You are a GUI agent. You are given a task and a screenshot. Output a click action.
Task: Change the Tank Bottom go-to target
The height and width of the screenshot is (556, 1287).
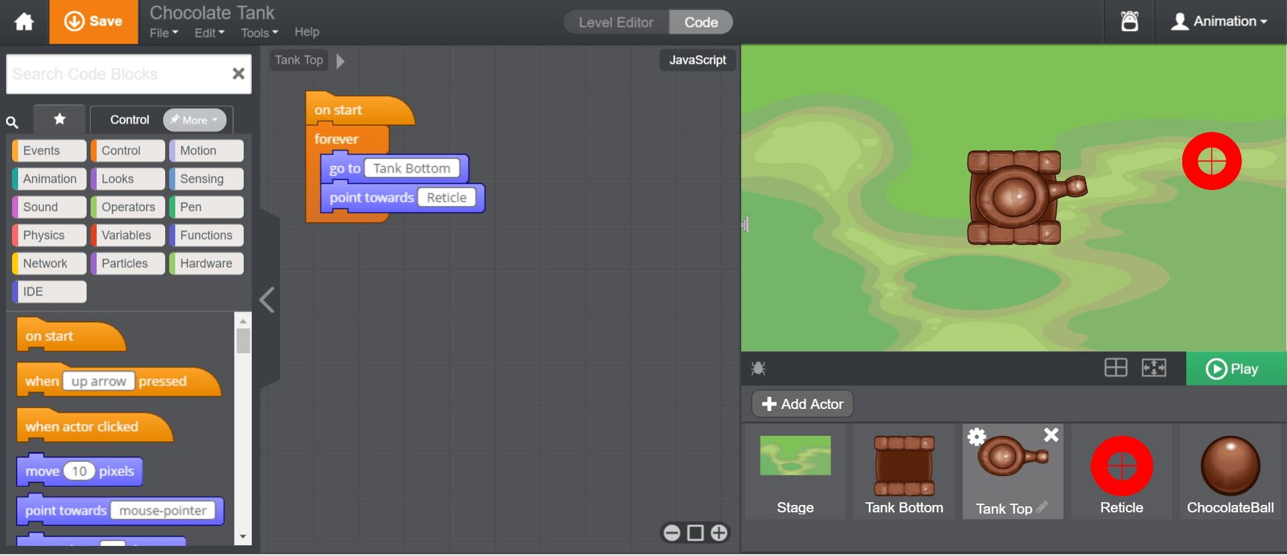(x=412, y=169)
